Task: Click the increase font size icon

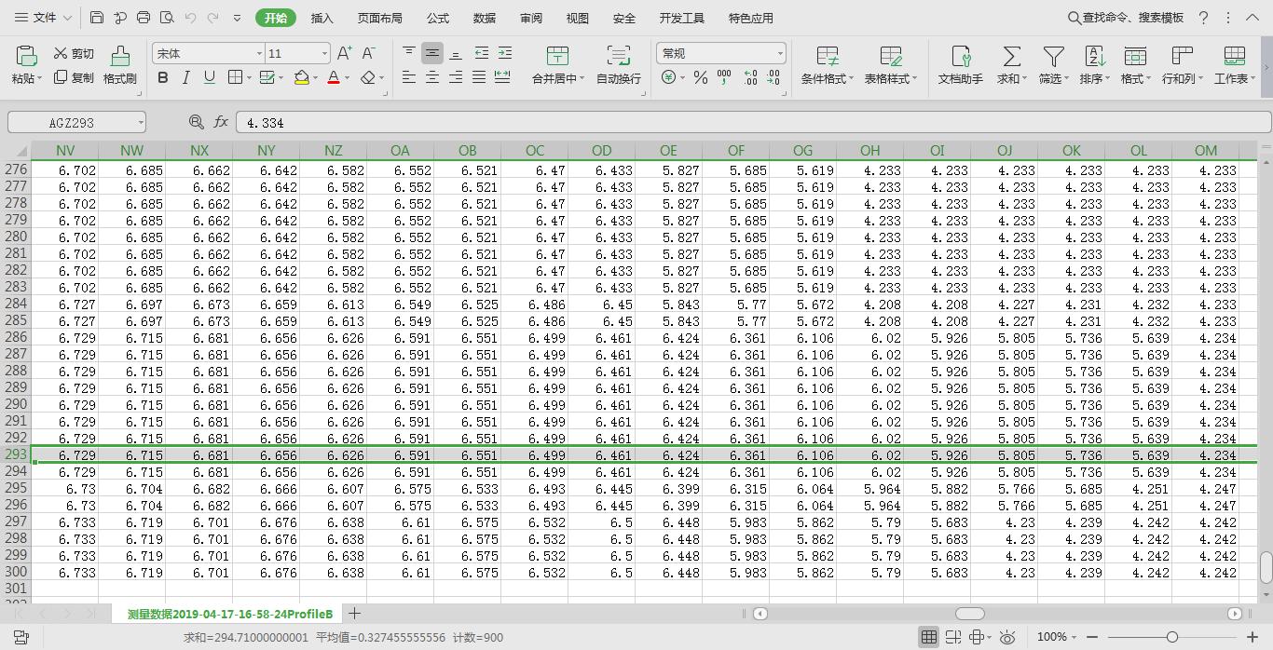Action: (344, 54)
